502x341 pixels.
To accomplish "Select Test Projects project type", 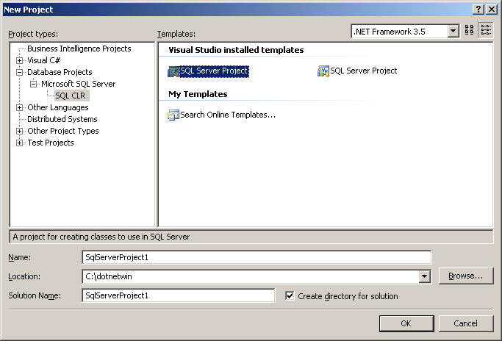I will tap(50, 143).
